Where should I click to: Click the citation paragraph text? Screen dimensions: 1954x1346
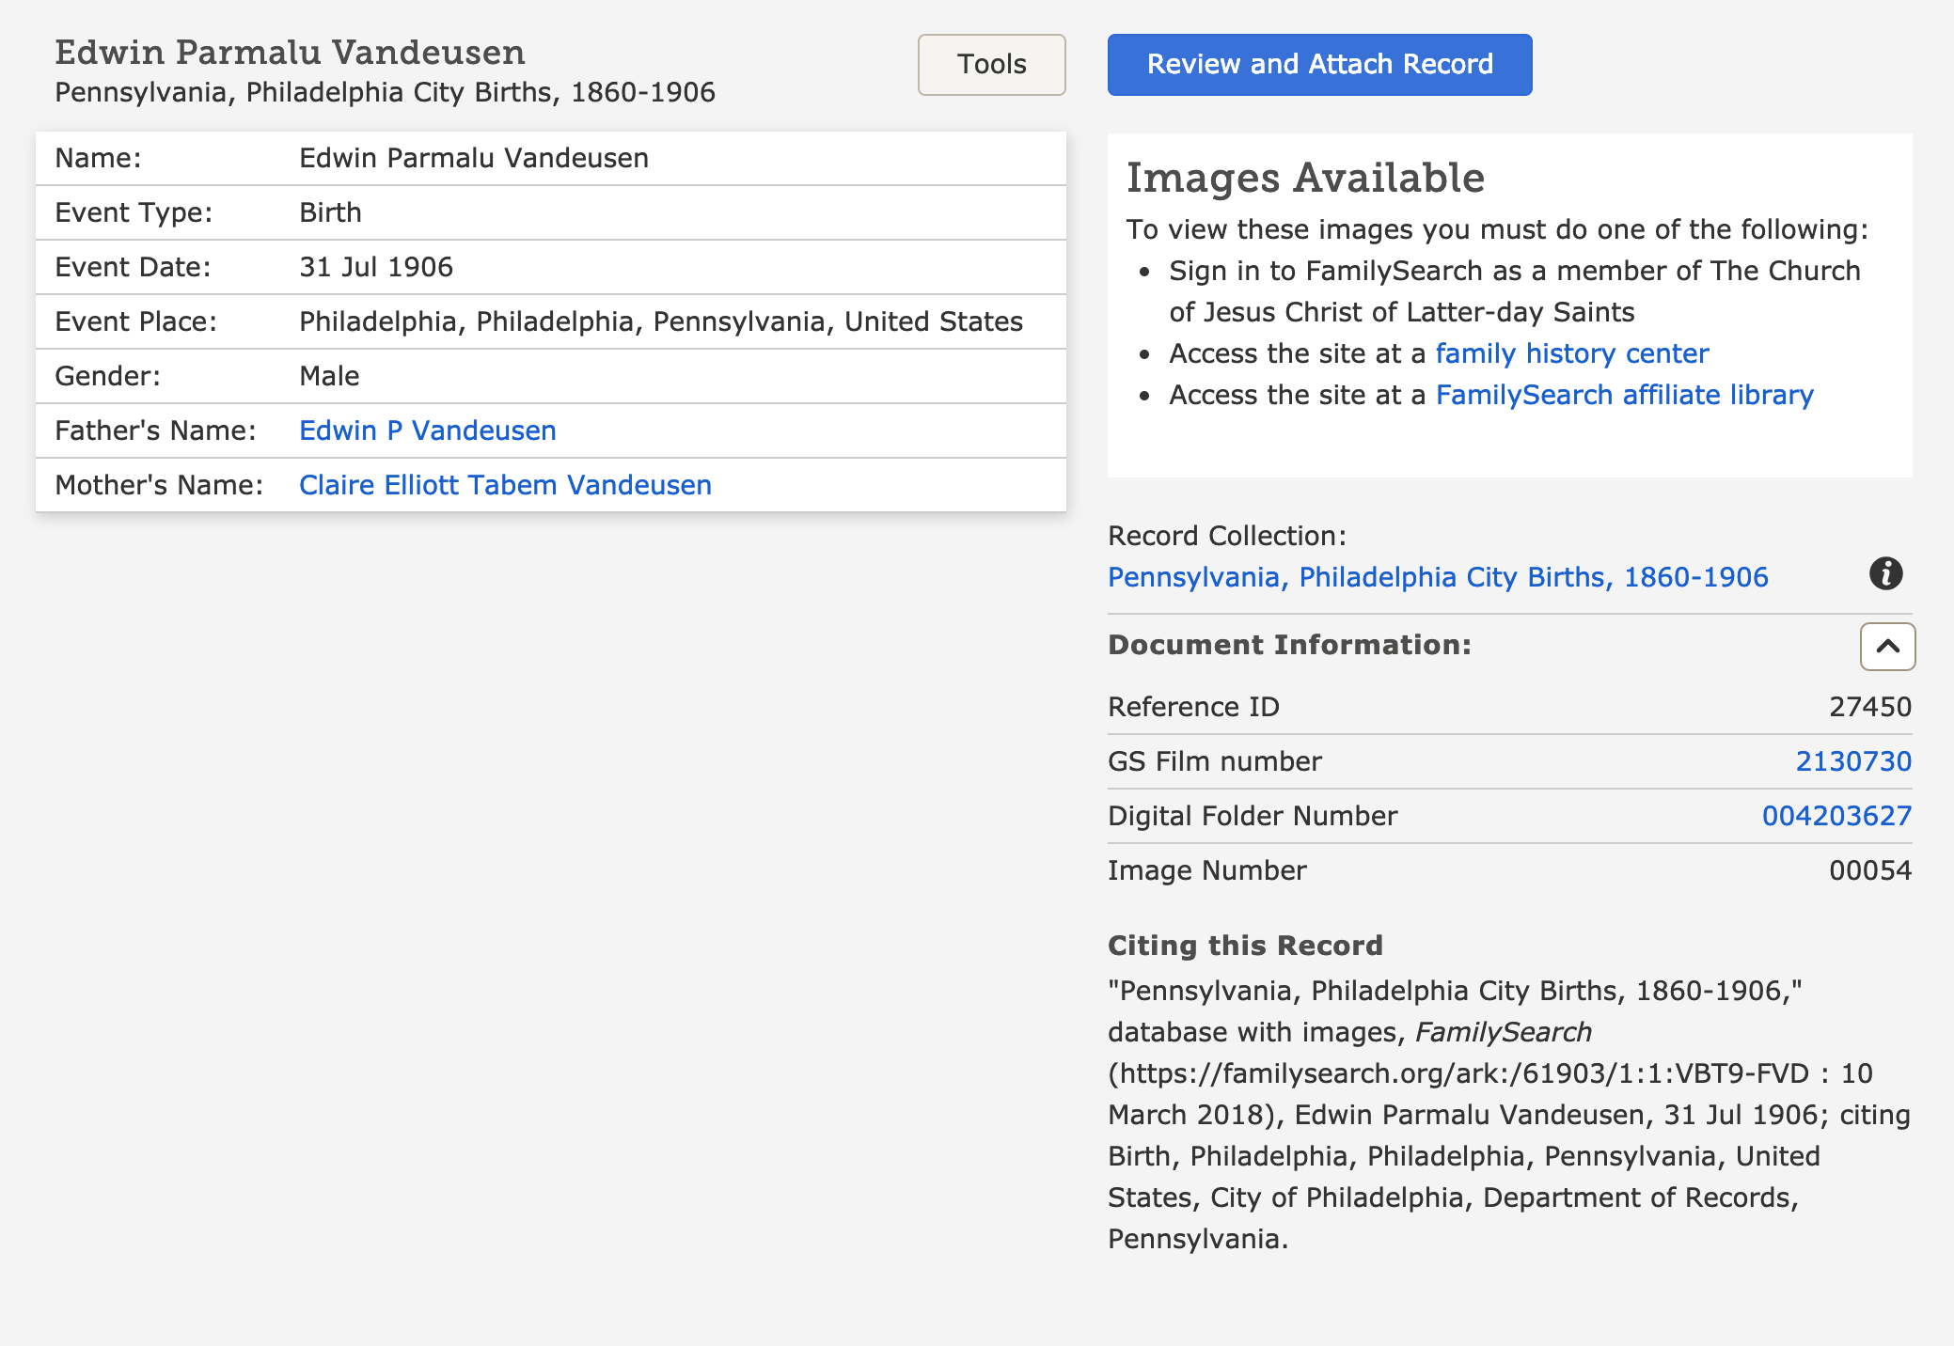pyautogui.click(x=1508, y=1115)
